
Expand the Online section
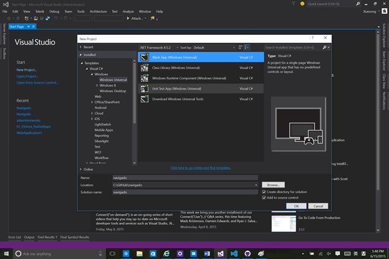click(x=80, y=169)
